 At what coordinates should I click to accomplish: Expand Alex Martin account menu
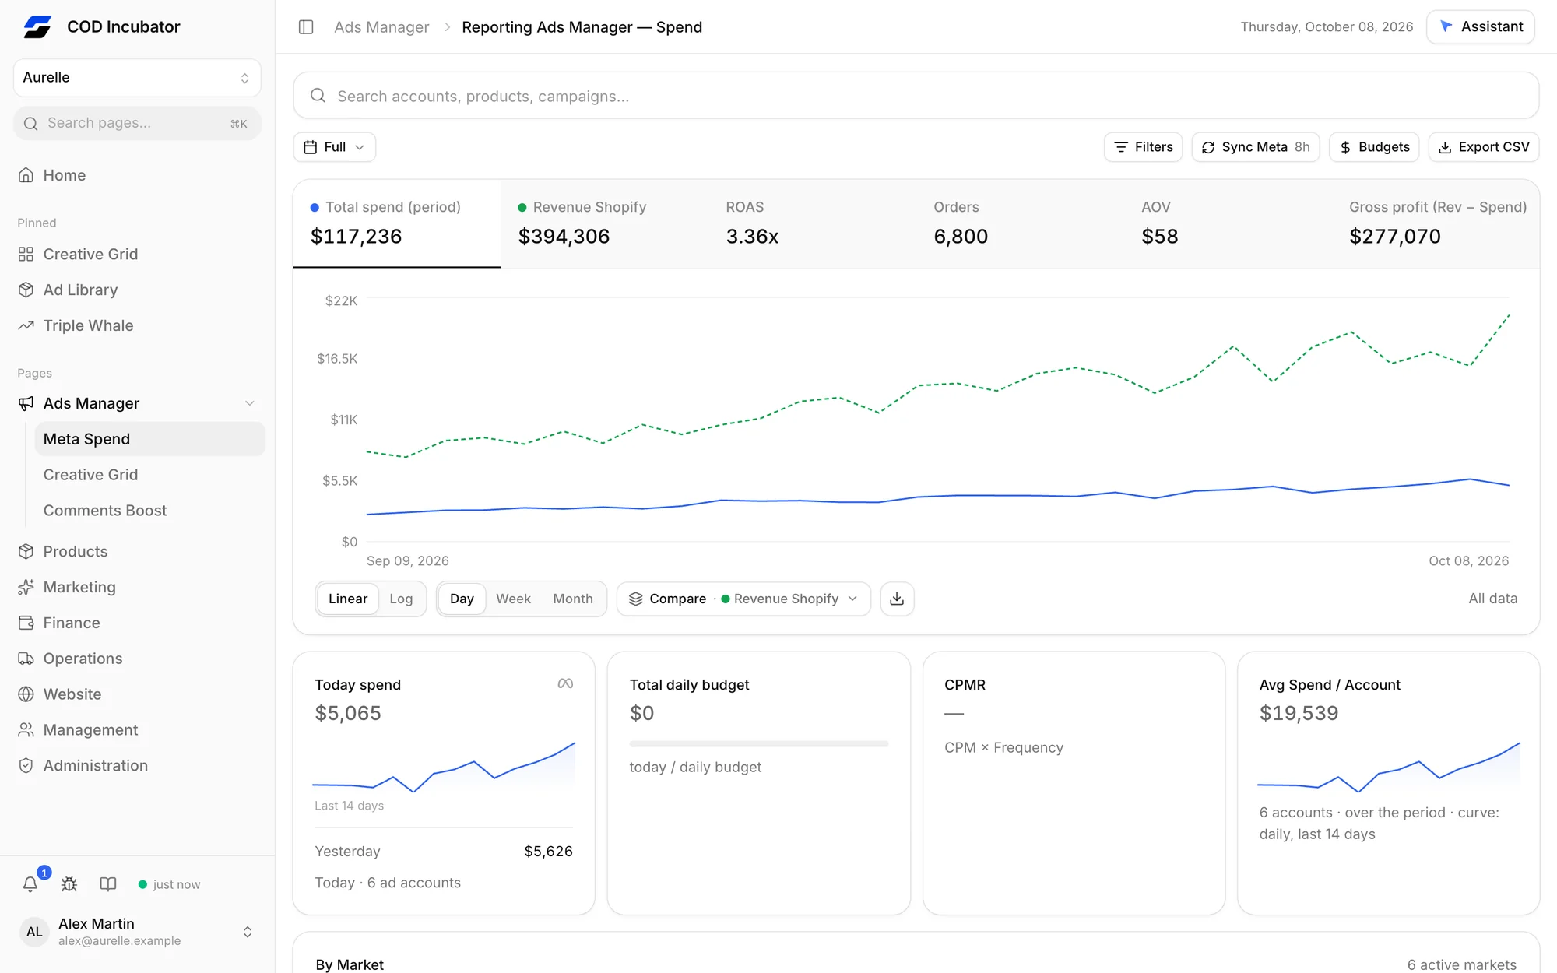click(137, 932)
